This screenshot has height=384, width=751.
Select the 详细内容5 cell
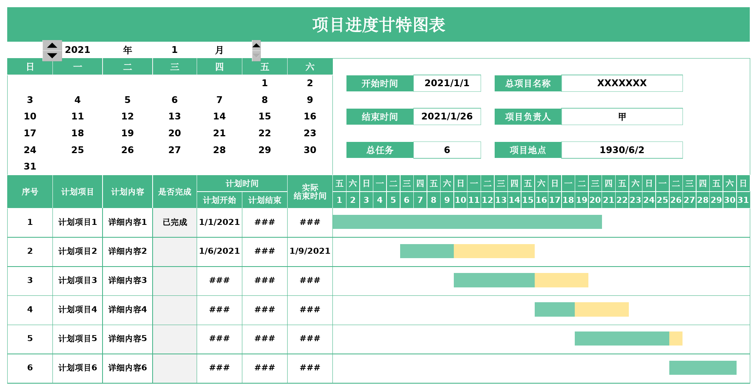click(x=127, y=339)
